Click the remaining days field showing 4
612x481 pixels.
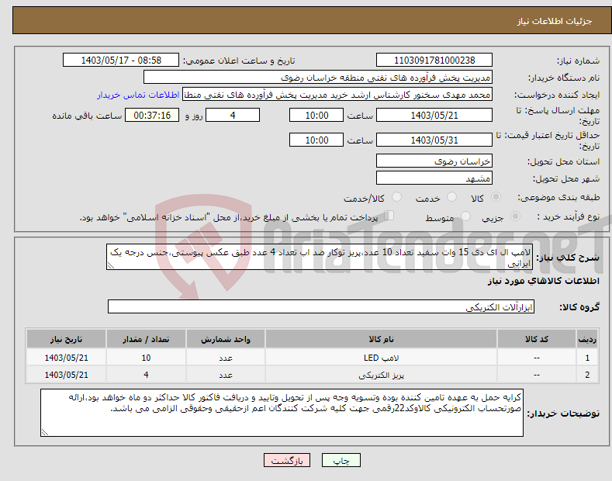coord(233,115)
